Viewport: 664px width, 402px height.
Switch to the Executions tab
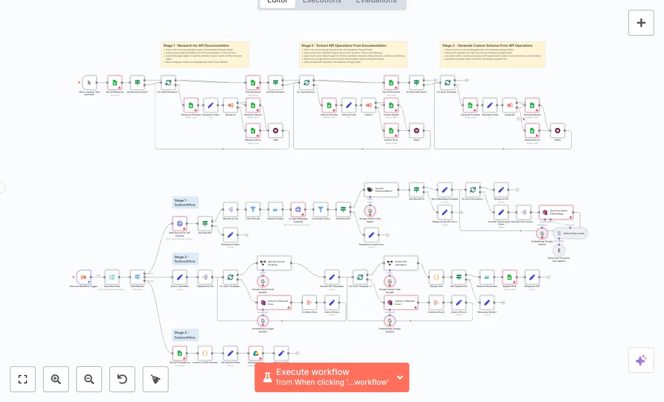click(x=322, y=2)
